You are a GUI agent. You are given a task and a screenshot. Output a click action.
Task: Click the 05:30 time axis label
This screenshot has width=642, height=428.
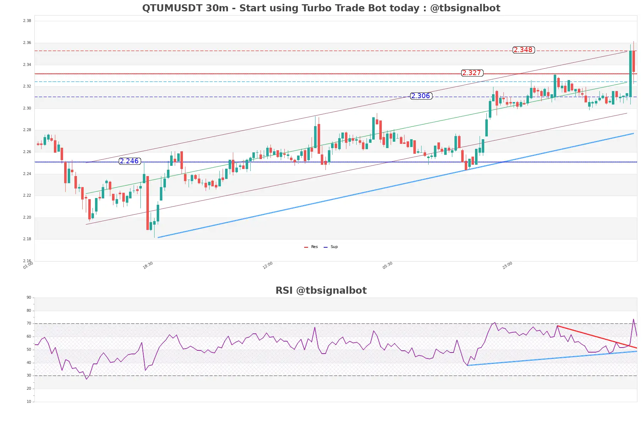click(x=387, y=265)
